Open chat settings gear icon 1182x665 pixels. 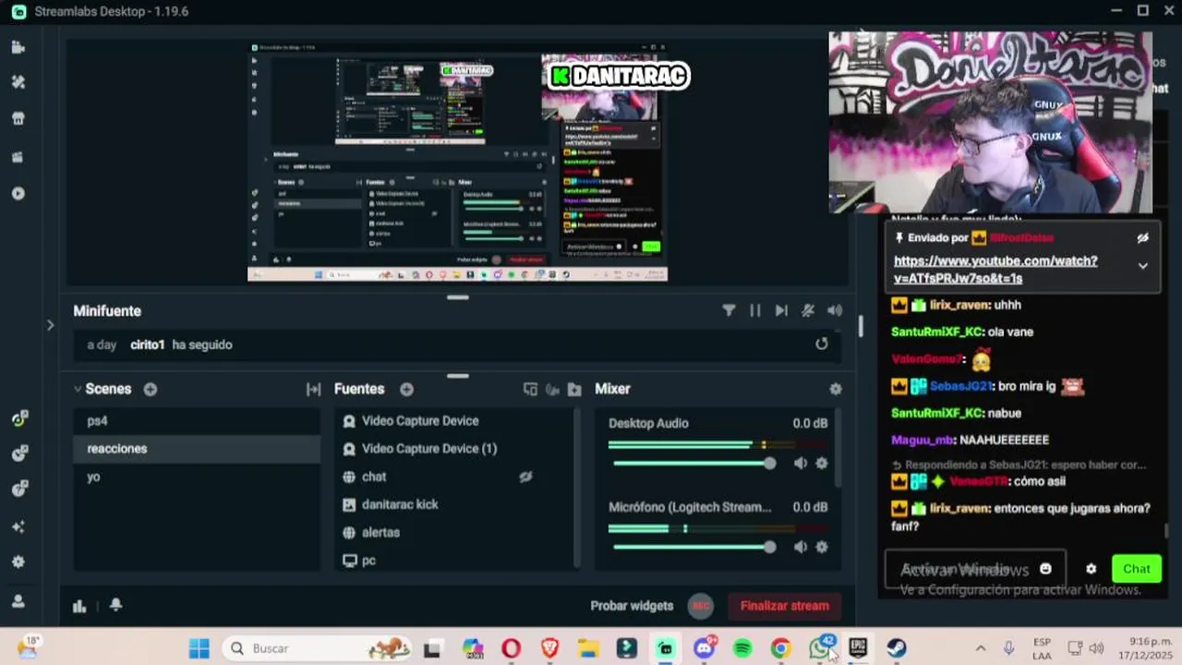tap(1091, 569)
